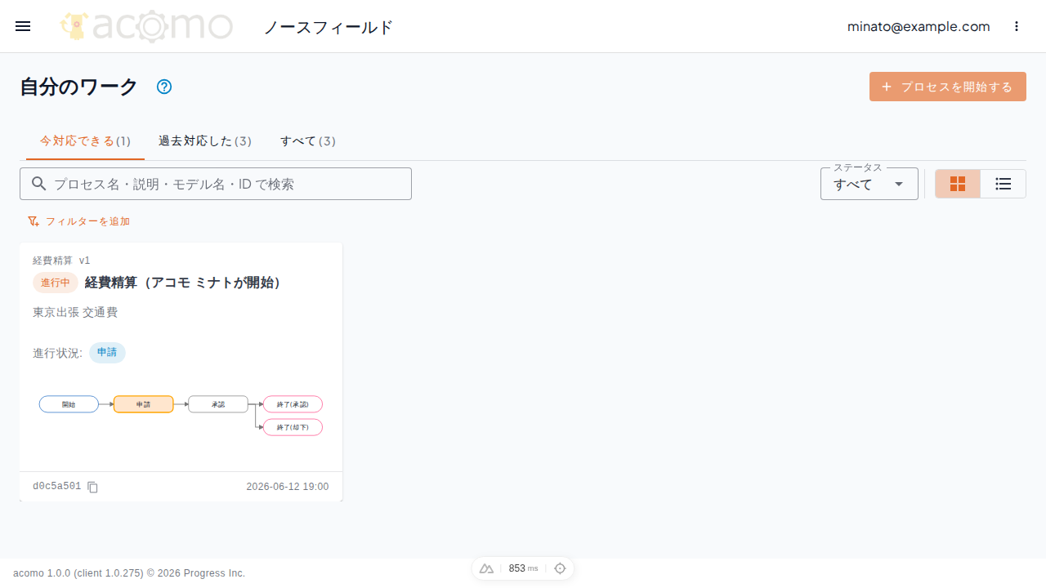Focus the process search field
Image resolution: width=1046 pixels, height=588 pixels.
tap(216, 184)
